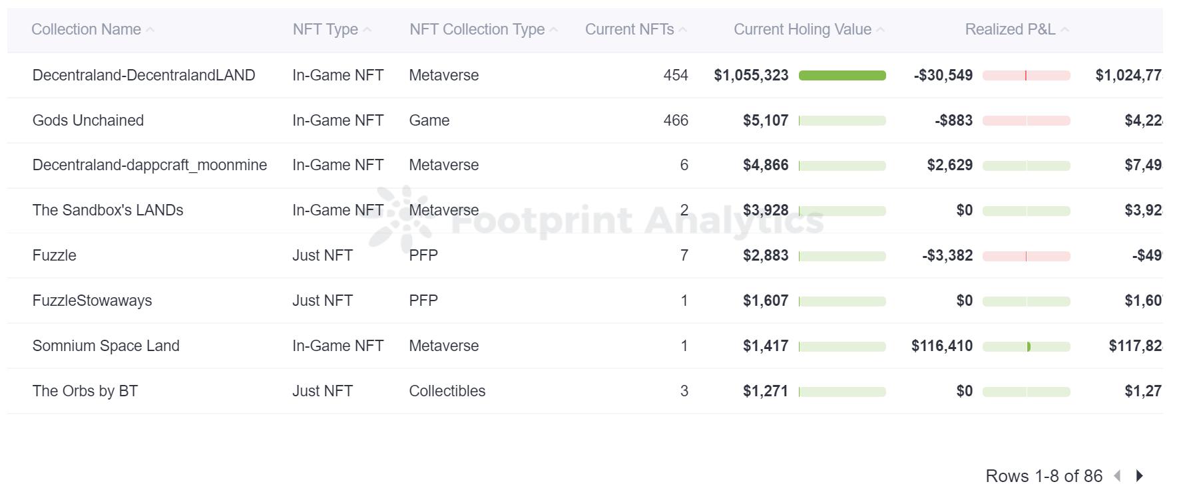Click Somnium Space Land realized P&L bar
1187x492 pixels.
(x=1026, y=346)
